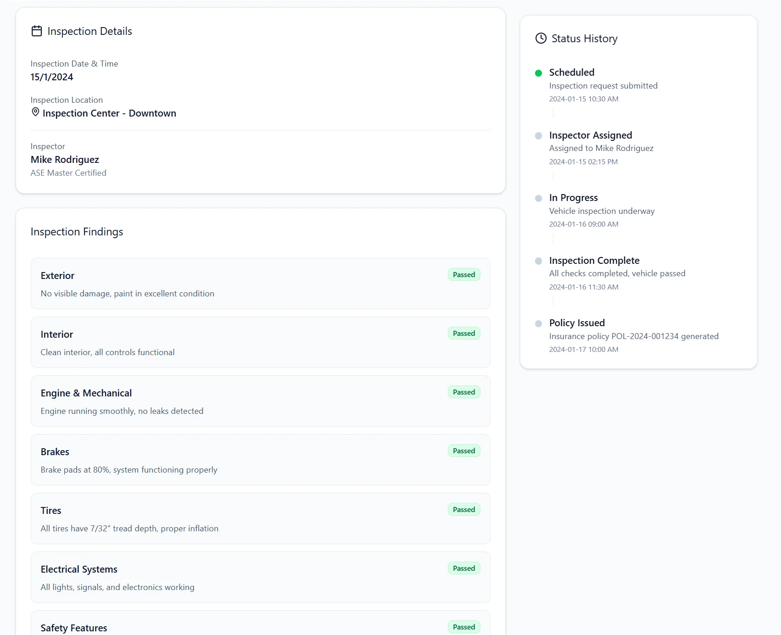Viewport: 781px width, 635px height.
Task: Click the Passed badge for Electrical Systems
Action: pos(463,568)
